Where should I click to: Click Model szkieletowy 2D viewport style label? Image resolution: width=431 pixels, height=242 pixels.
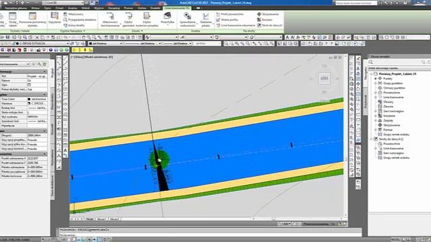coord(99,57)
